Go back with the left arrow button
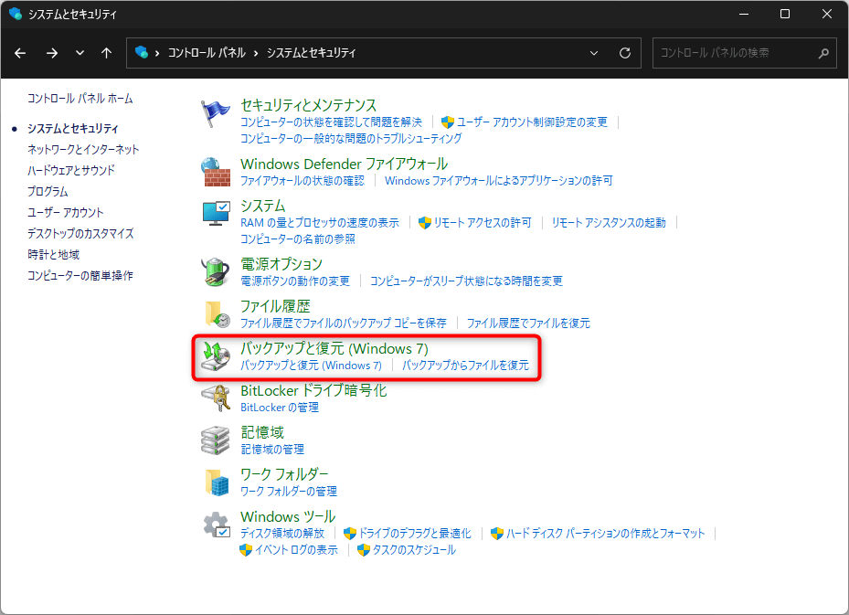 [x=21, y=53]
